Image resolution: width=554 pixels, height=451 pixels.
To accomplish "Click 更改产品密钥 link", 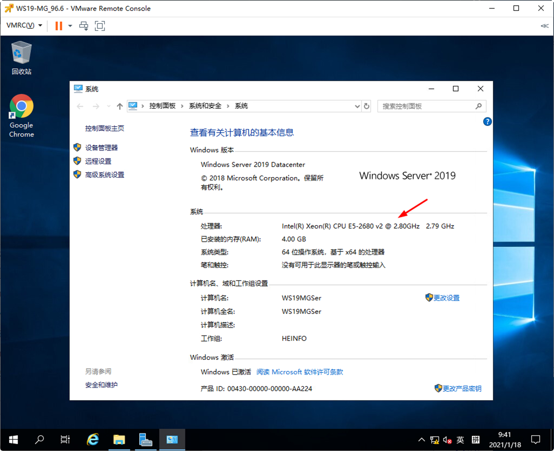I will pyautogui.click(x=462, y=388).
